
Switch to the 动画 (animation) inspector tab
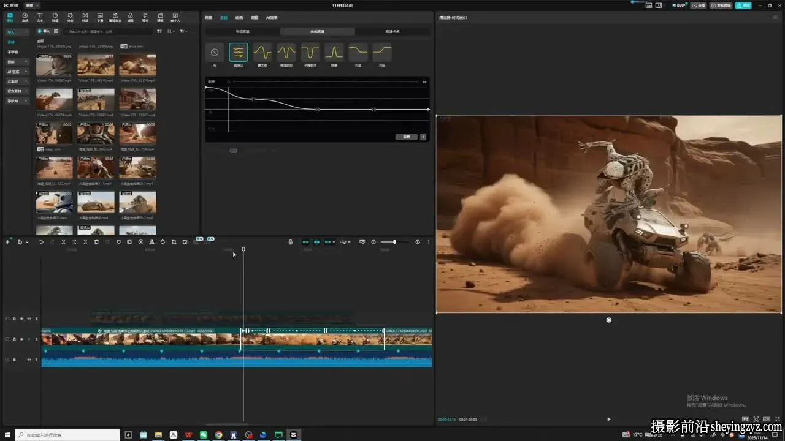click(x=239, y=18)
